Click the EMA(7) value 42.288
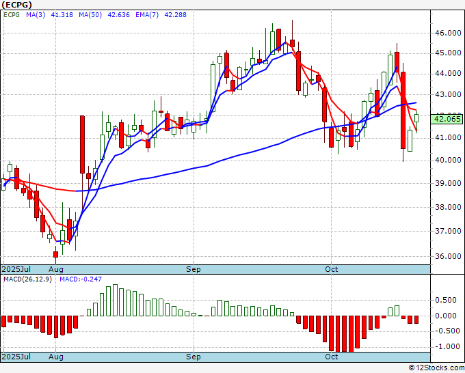 point(175,15)
